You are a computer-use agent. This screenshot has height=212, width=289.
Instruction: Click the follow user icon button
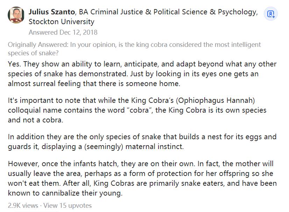click(x=271, y=14)
